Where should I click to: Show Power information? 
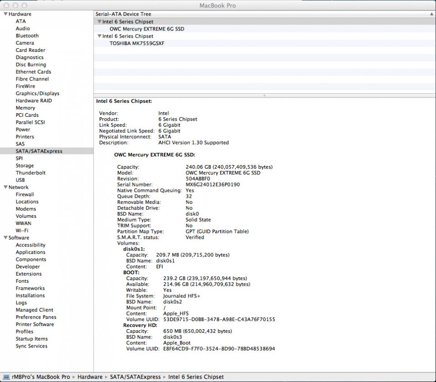pos(23,130)
